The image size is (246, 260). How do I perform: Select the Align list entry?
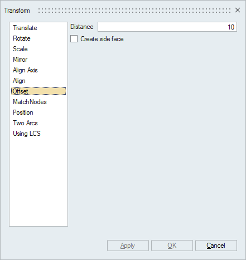click(19, 81)
